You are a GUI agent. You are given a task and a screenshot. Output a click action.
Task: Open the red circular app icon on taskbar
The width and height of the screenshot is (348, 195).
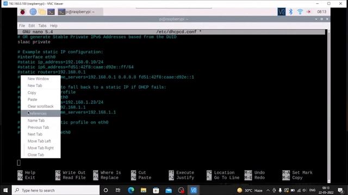[x=181, y=190]
